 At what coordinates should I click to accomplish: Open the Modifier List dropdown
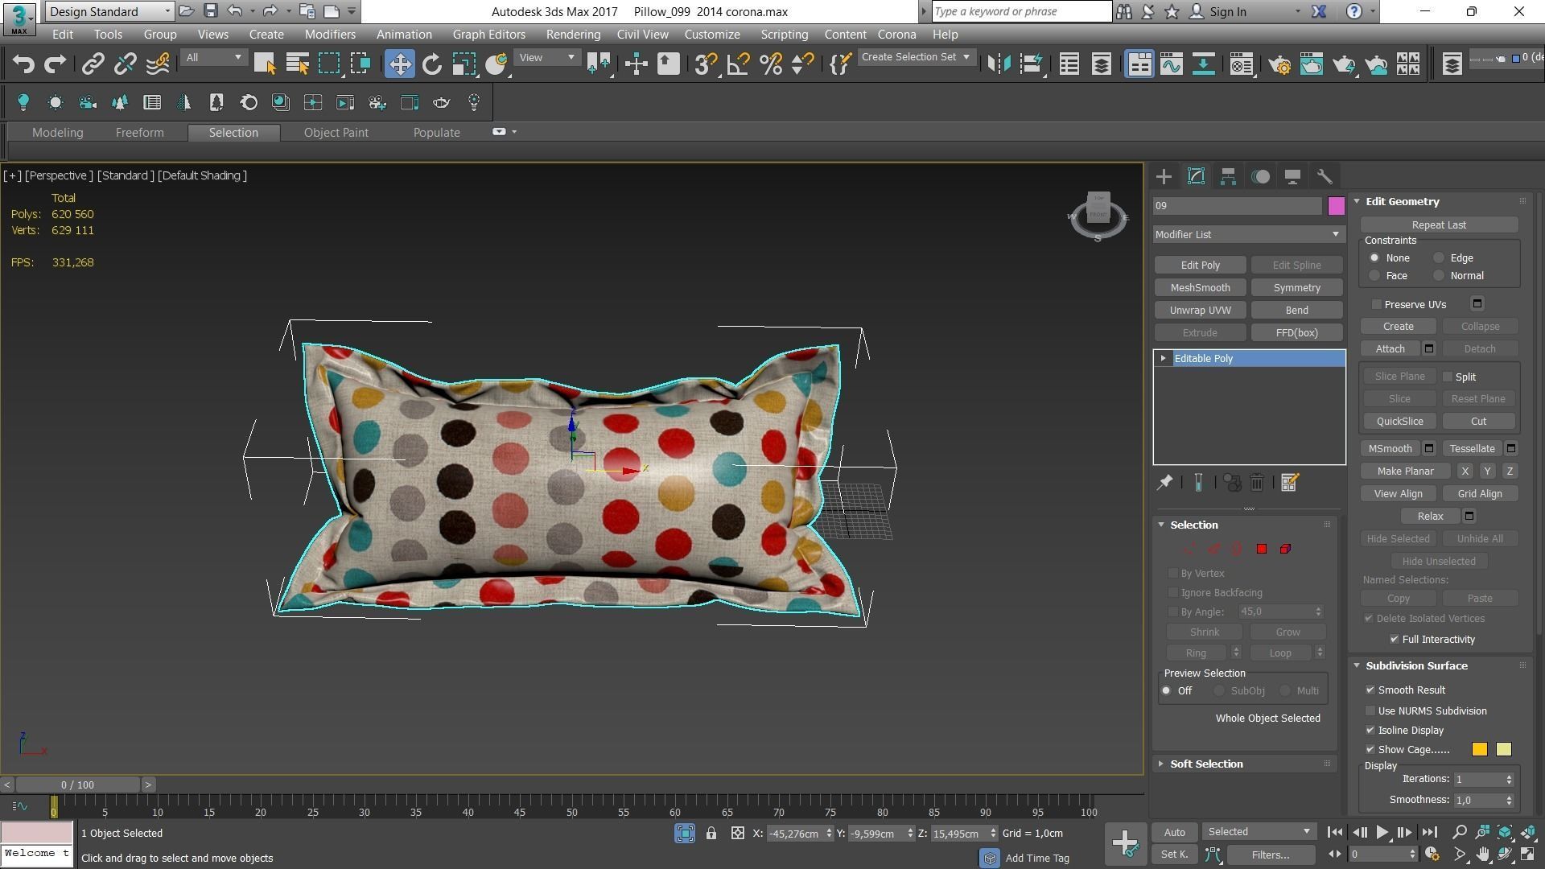coord(1248,235)
